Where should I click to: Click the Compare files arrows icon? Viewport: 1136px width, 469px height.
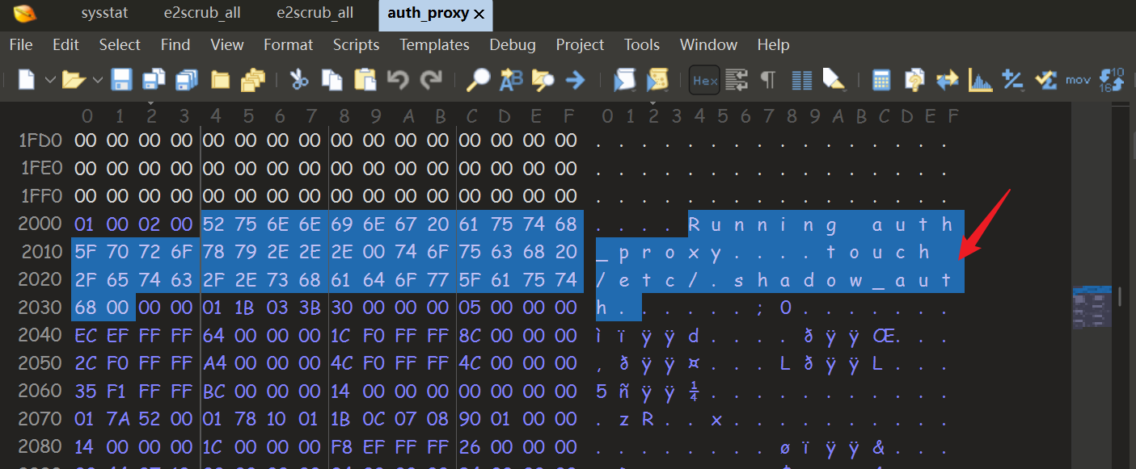pyautogui.click(x=947, y=79)
